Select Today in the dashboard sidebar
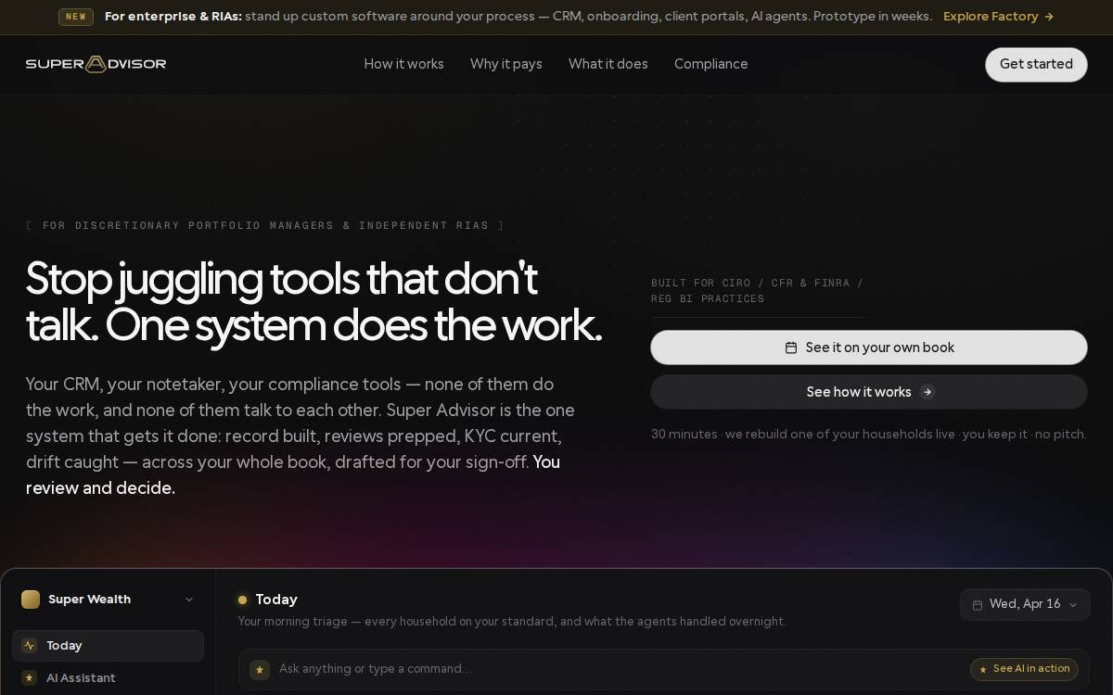The height and width of the screenshot is (695, 1113). point(108,646)
